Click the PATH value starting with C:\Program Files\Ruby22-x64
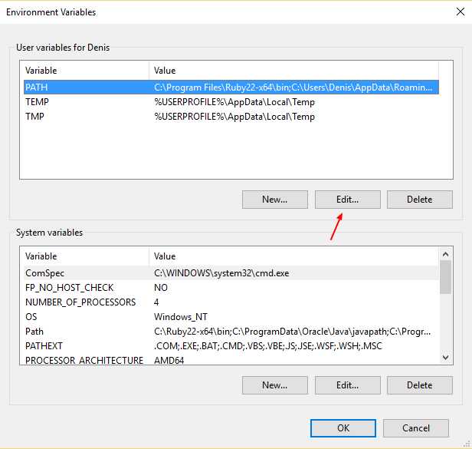The height and width of the screenshot is (449, 472). pos(293,87)
